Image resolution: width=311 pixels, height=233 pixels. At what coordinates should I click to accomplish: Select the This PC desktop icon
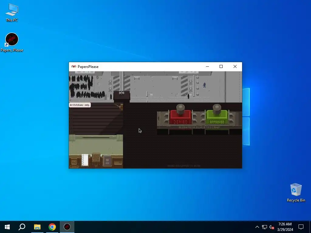[12, 12]
